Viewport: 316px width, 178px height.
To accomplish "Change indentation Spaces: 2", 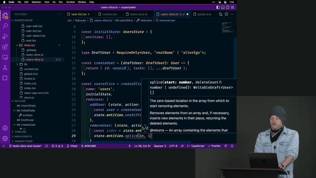I will [x=160, y=146].
